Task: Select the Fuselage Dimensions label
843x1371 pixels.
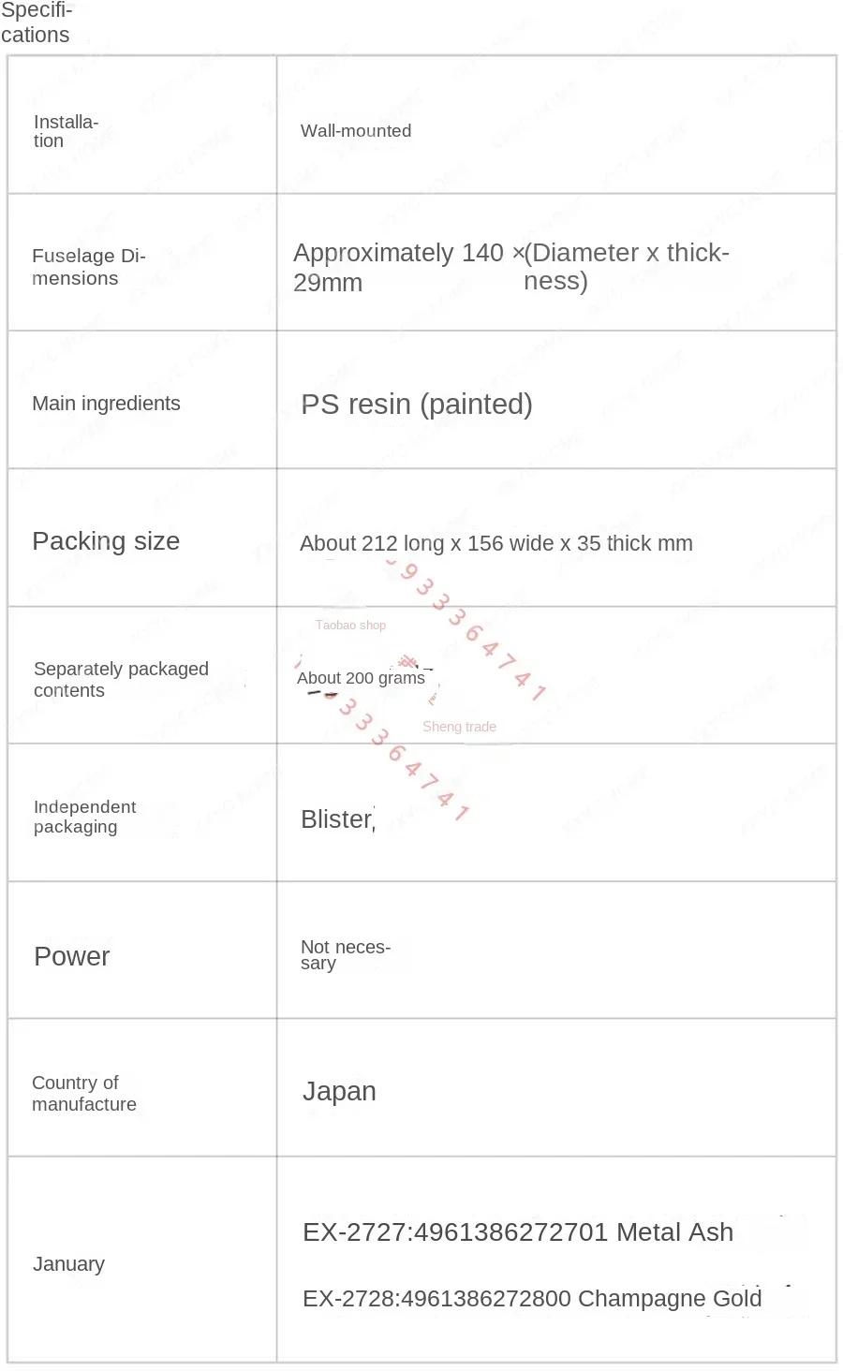Action: point(88,267)
